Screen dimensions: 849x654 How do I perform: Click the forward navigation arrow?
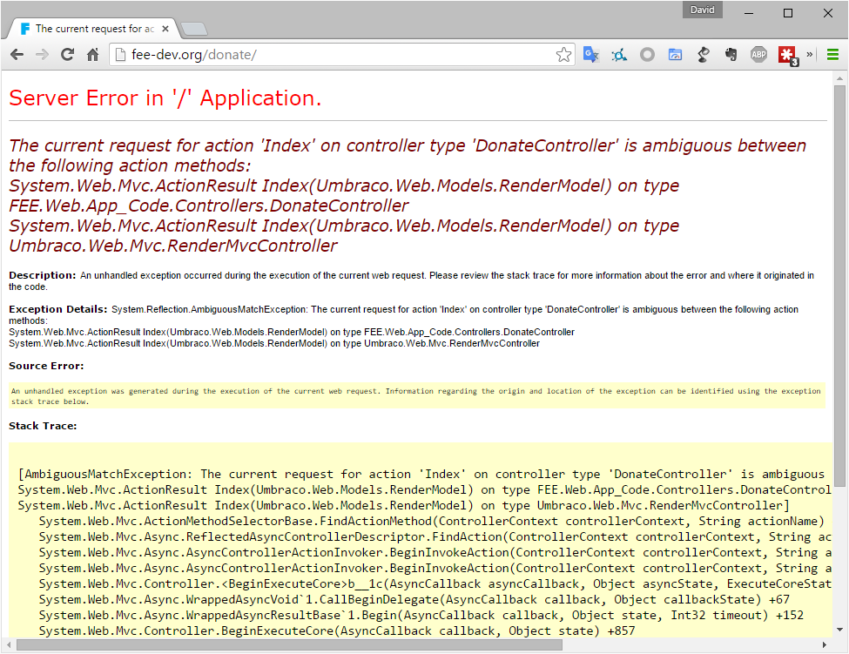[x=43, y=55]
